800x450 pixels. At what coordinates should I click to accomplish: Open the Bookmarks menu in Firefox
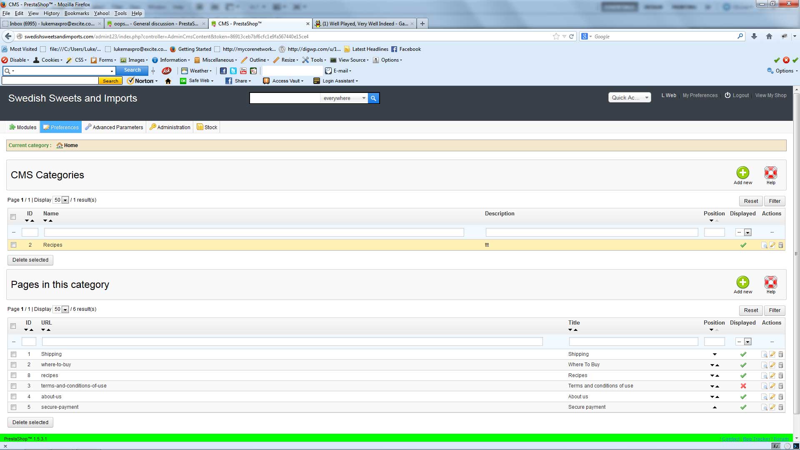pos(77,13)
